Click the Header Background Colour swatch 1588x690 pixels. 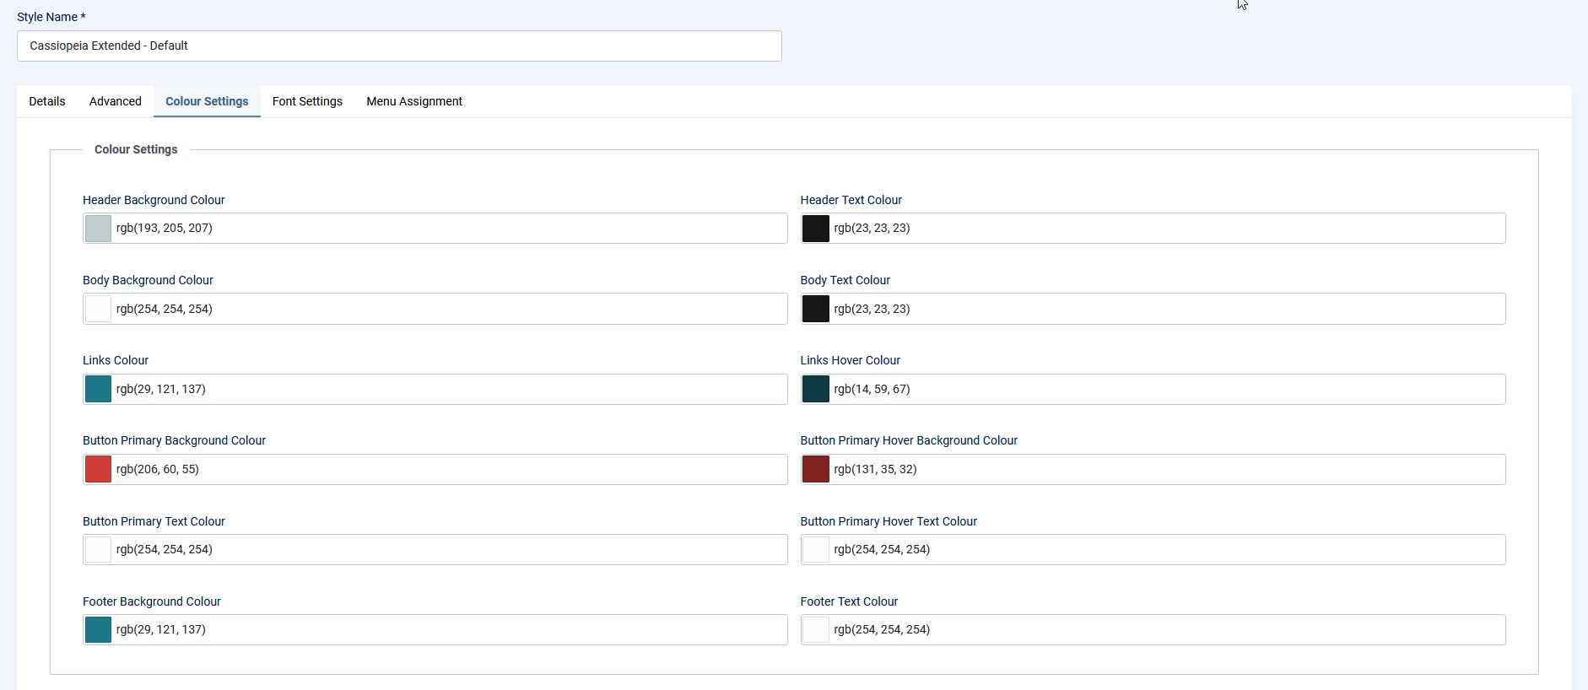(x=98, y=229)
